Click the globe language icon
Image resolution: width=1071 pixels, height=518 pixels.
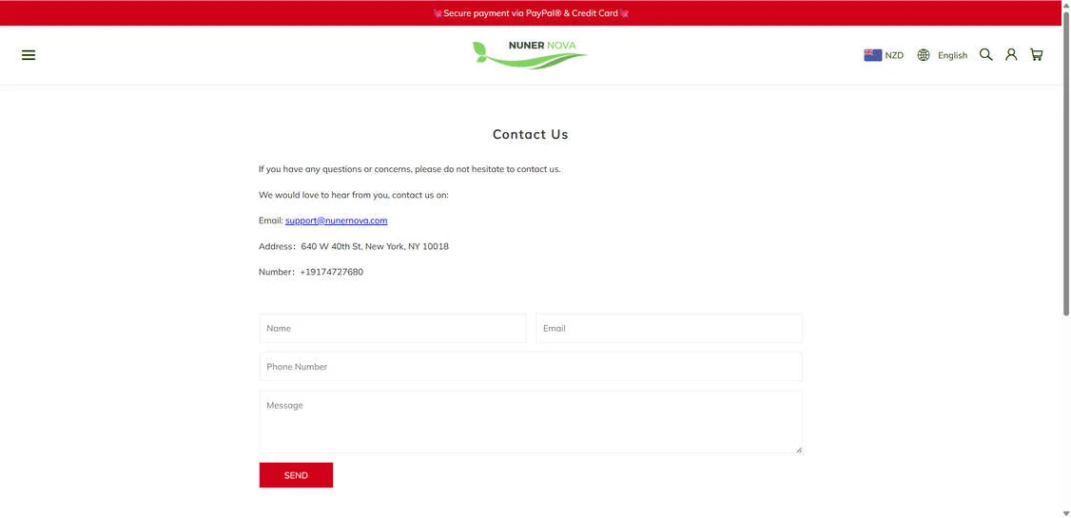tap(924, 55)
